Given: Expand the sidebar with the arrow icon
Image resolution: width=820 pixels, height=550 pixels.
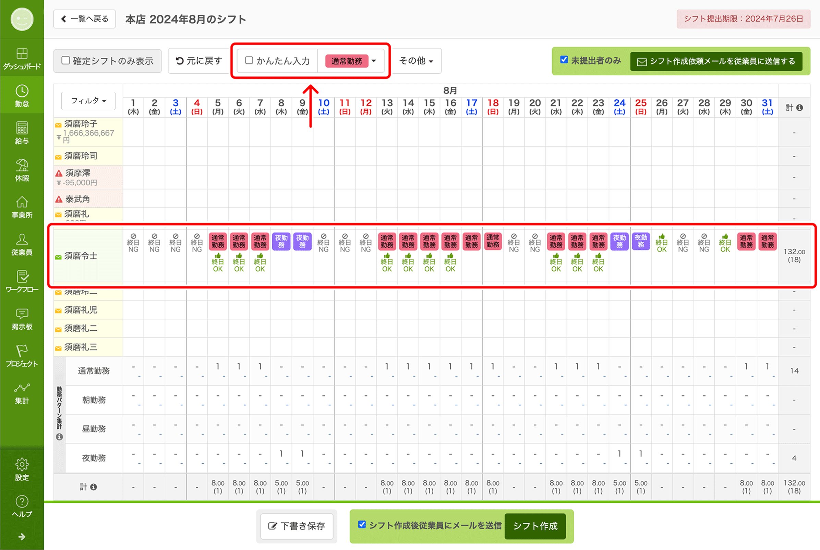Looking at the screenshot, I should pyautogui.click(x=22, y=537).
